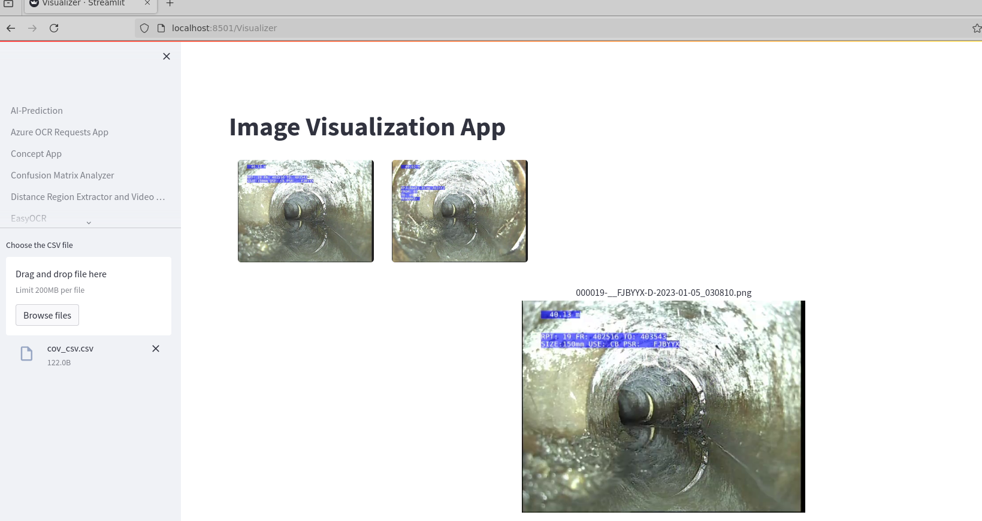The width and height of the screenshot is (982, 521).
Task: Close the Visualizer browser tab
Action: click(x=147, y=3)
